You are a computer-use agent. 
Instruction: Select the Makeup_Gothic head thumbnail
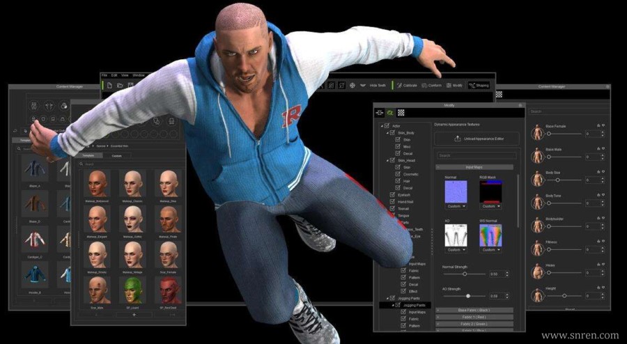[133, 219]
